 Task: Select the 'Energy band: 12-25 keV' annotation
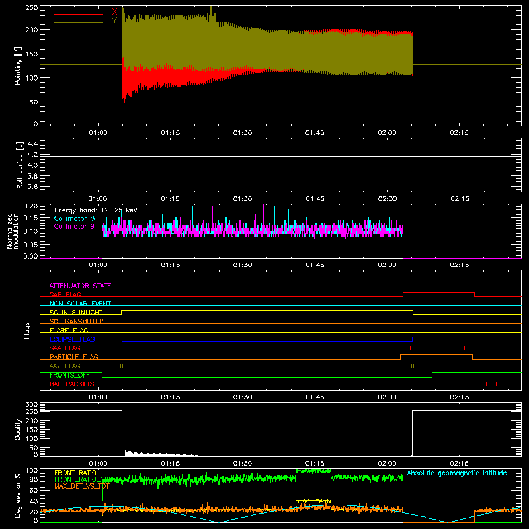tap(96, 210)
